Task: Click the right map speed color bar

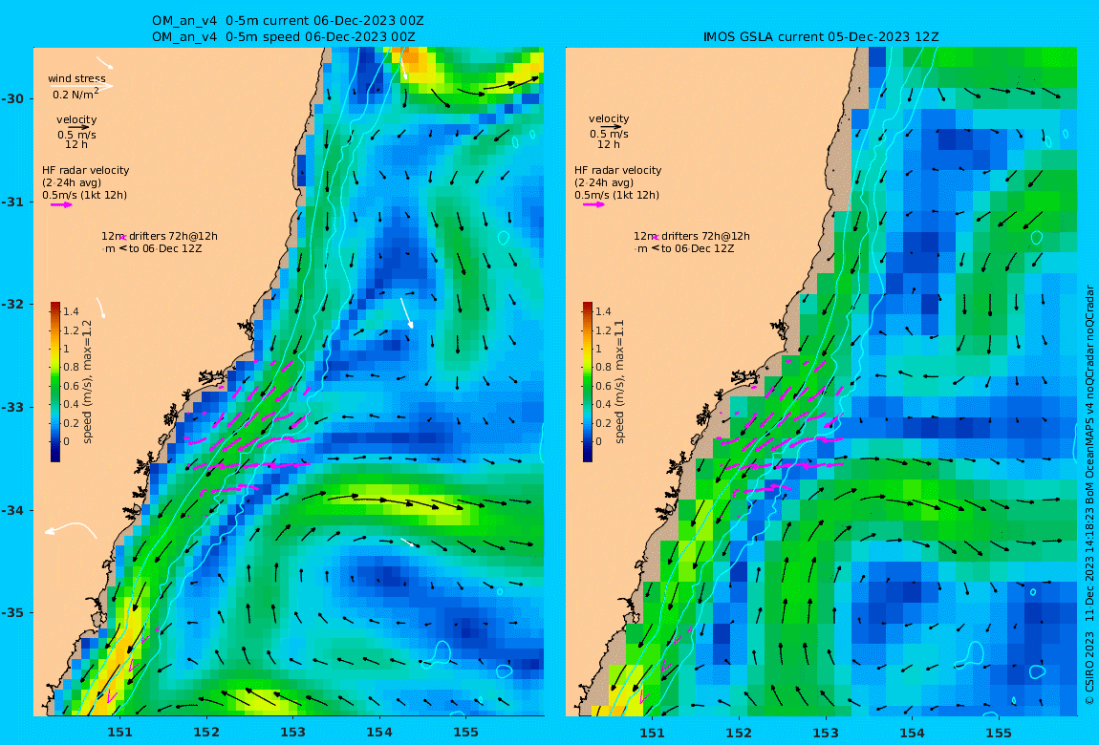Action: 588,382
